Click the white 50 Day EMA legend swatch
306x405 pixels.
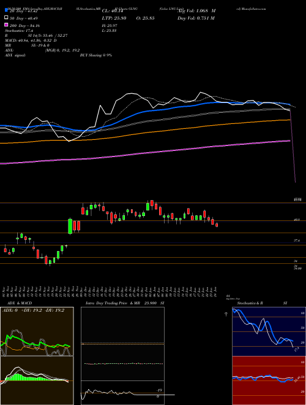6,18
